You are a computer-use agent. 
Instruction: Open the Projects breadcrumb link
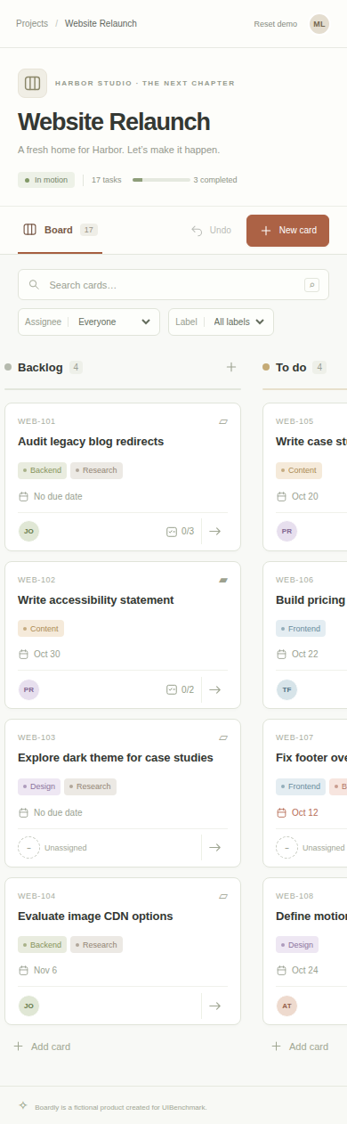pyautogui.click(x=32, y=23)
